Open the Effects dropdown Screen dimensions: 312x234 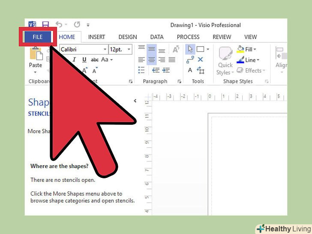pos(251,70)
